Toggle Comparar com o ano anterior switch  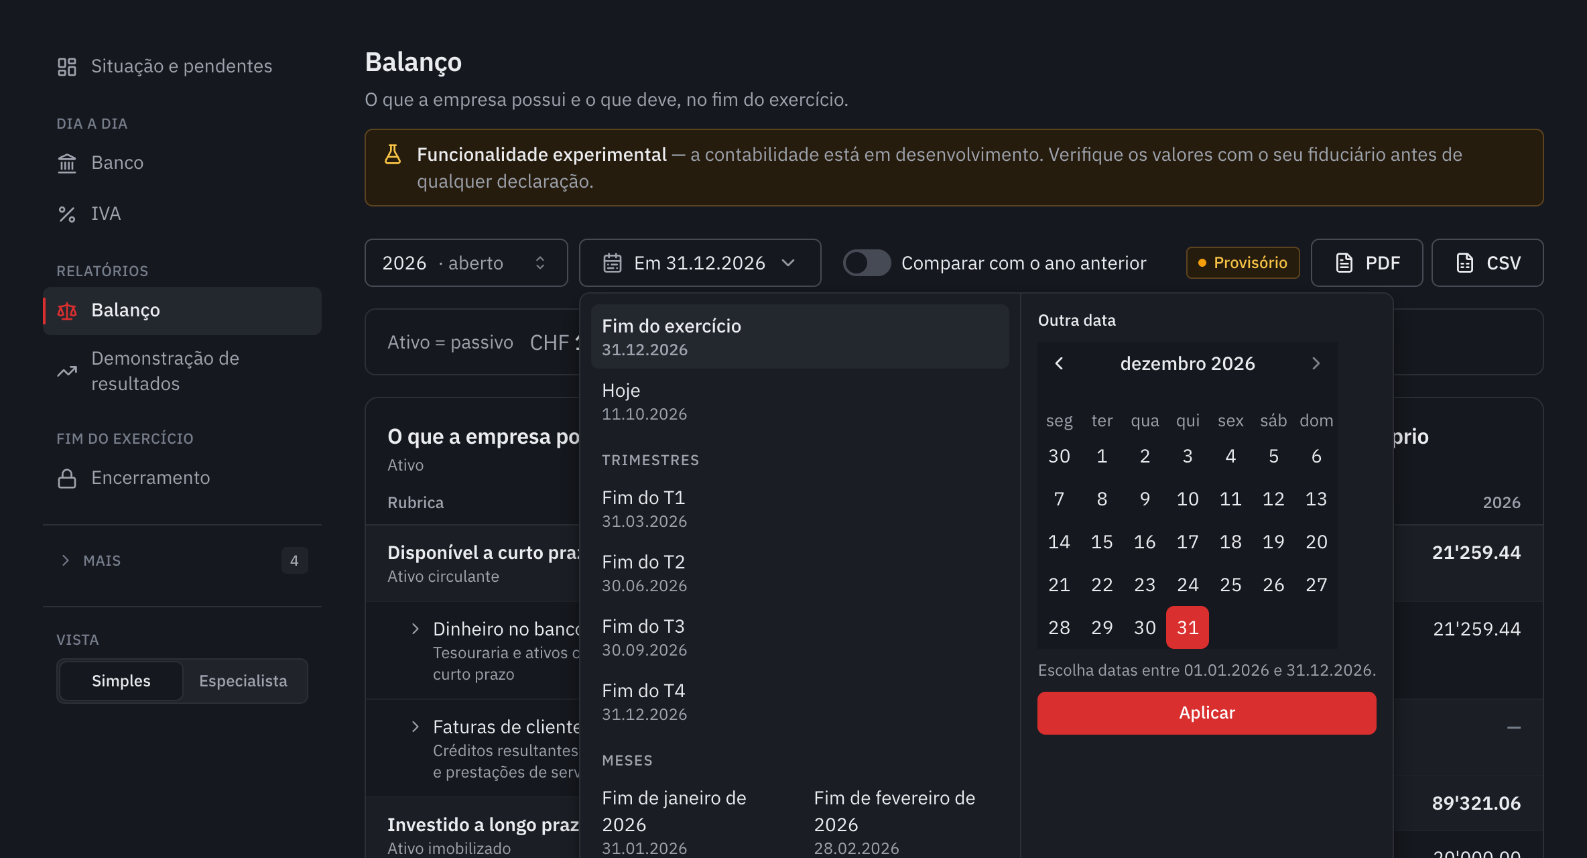pos(867,263)
